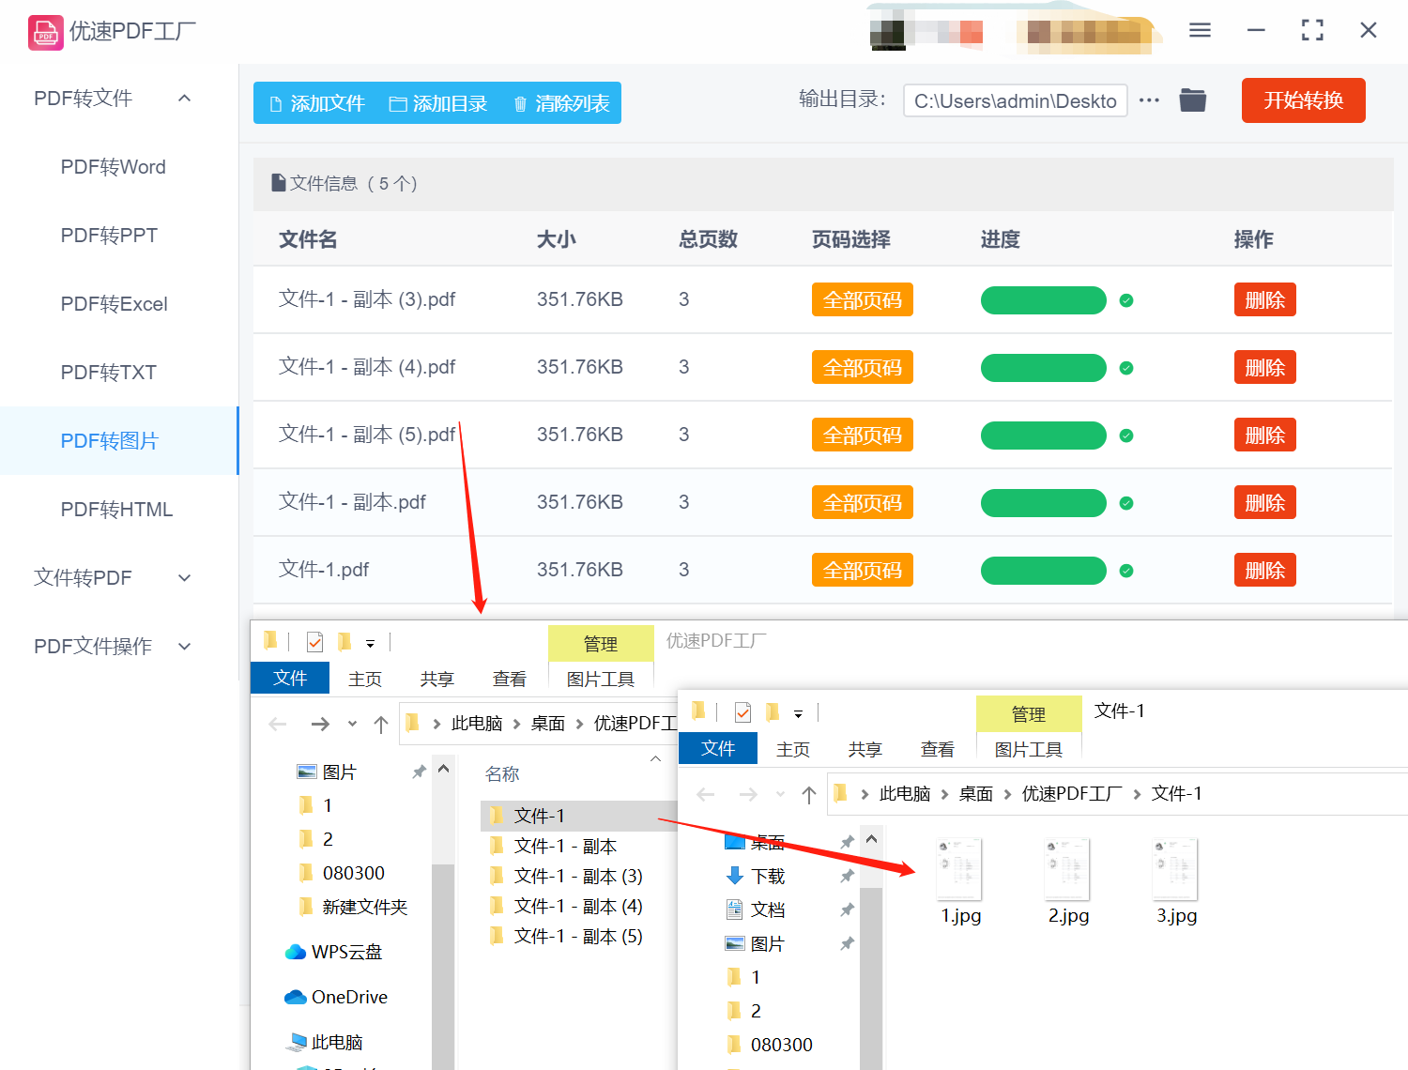Open 查看 tab in 文件-1 Explorer window
The width and height of the screenshot is (1408, 1070).
pos(938,749)
